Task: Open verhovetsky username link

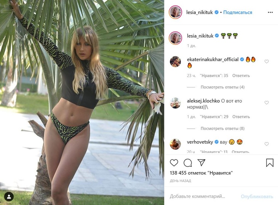Action: [200, 142]
